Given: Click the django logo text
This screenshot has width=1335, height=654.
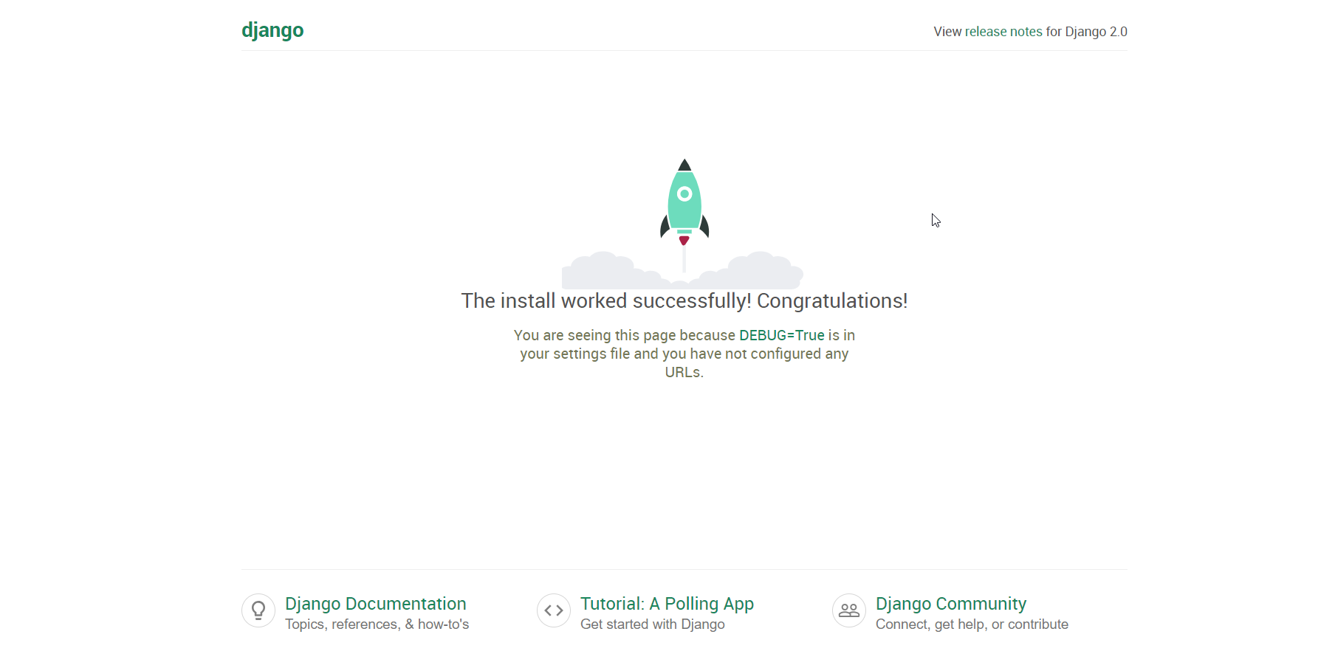Looking at the screenshot, I should pos(272,31).
